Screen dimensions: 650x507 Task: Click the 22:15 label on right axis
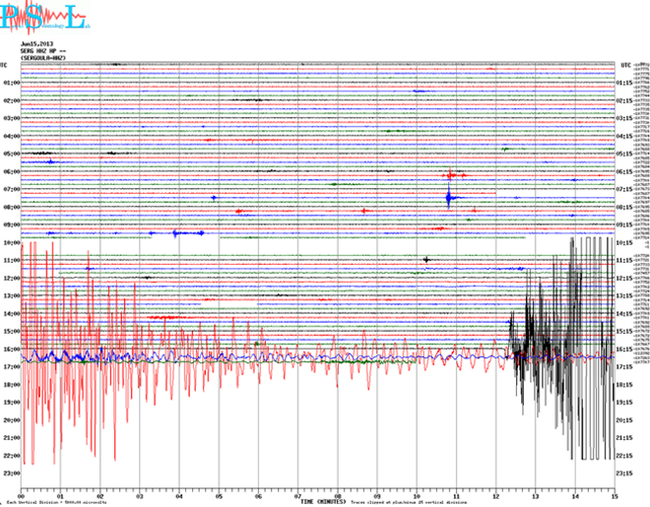click(x=624, y=456)
